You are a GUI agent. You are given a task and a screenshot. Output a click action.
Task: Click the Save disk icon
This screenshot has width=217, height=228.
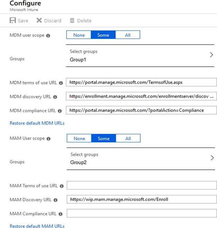click(13, 20)
